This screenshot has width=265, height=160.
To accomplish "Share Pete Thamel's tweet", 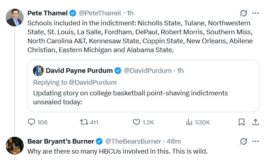I will [255, 122].
